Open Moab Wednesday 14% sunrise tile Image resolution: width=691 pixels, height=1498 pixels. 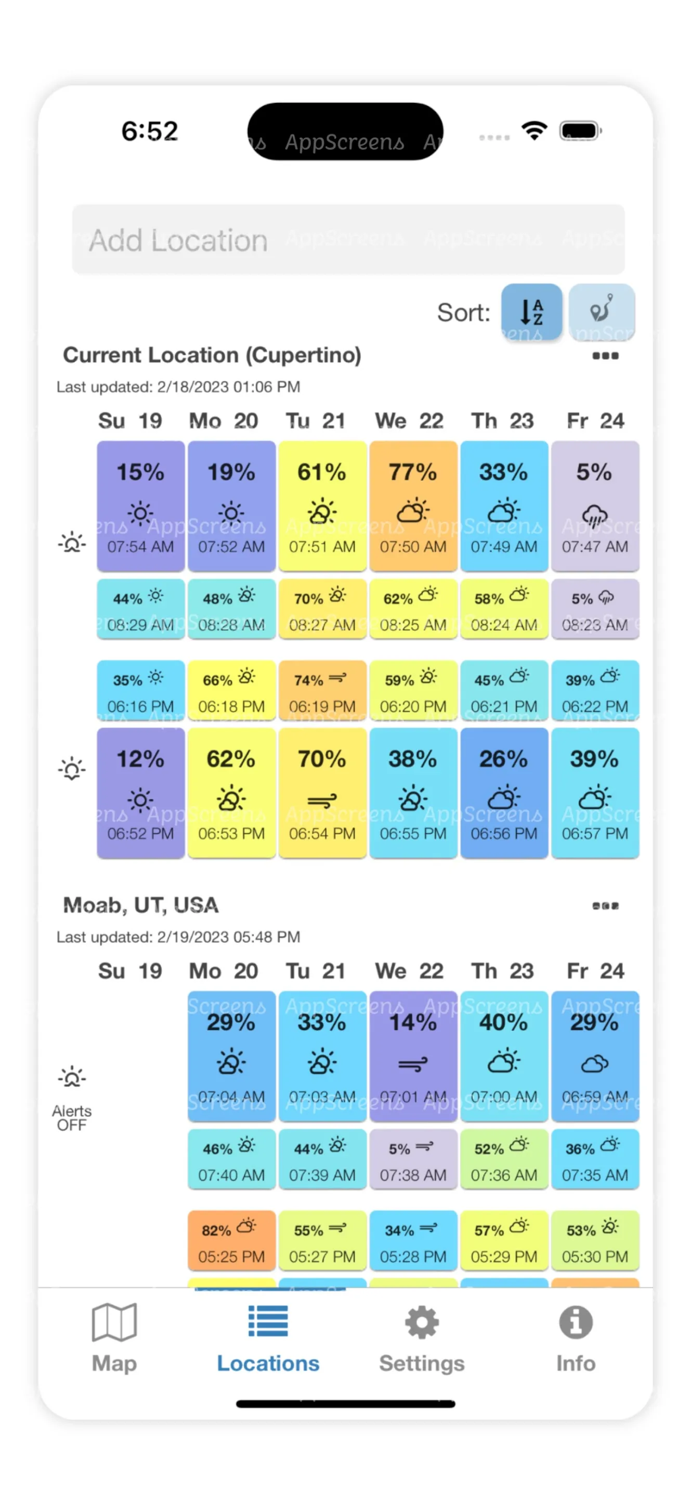pyautogui.click(x=413, y=1055)
